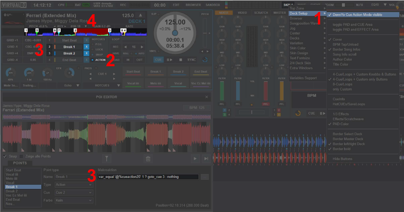Uncheck the Cover menu option
Screen dimensions: 404x212
[x=363, y=40]
